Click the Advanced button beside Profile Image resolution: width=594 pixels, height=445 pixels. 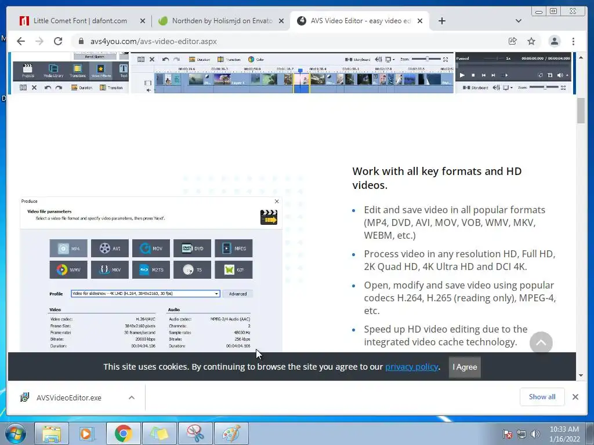[x=238, y=294]
